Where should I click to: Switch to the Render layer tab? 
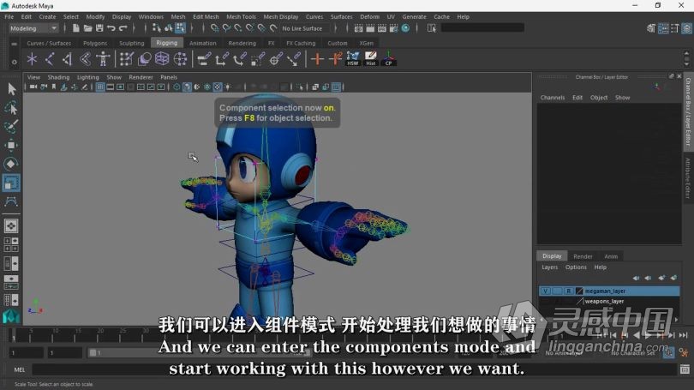583,256
